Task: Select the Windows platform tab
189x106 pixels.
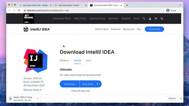Action: click(64, 60)
